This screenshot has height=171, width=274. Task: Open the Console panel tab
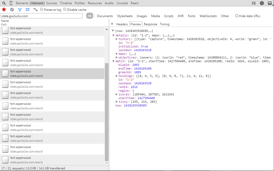click(122, 3)
